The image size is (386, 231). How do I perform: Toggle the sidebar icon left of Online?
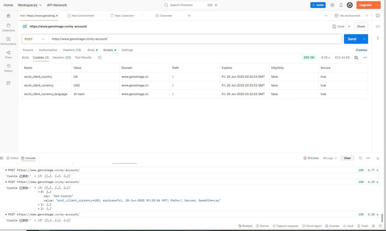2,158
